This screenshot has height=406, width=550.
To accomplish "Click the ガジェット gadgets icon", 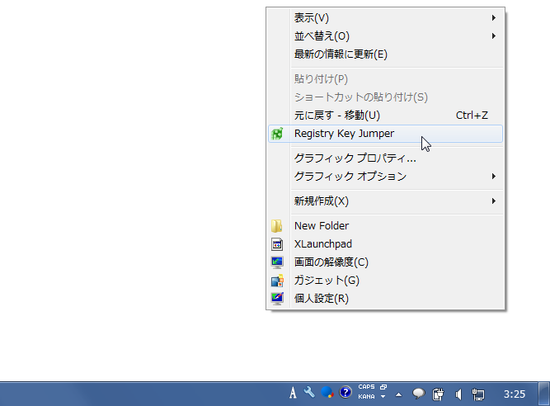I will pos(277,281).
